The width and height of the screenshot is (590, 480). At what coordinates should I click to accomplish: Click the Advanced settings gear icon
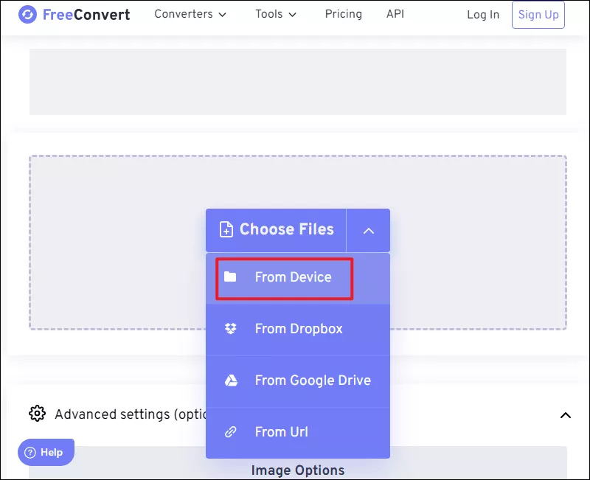[x=38, y=414]
